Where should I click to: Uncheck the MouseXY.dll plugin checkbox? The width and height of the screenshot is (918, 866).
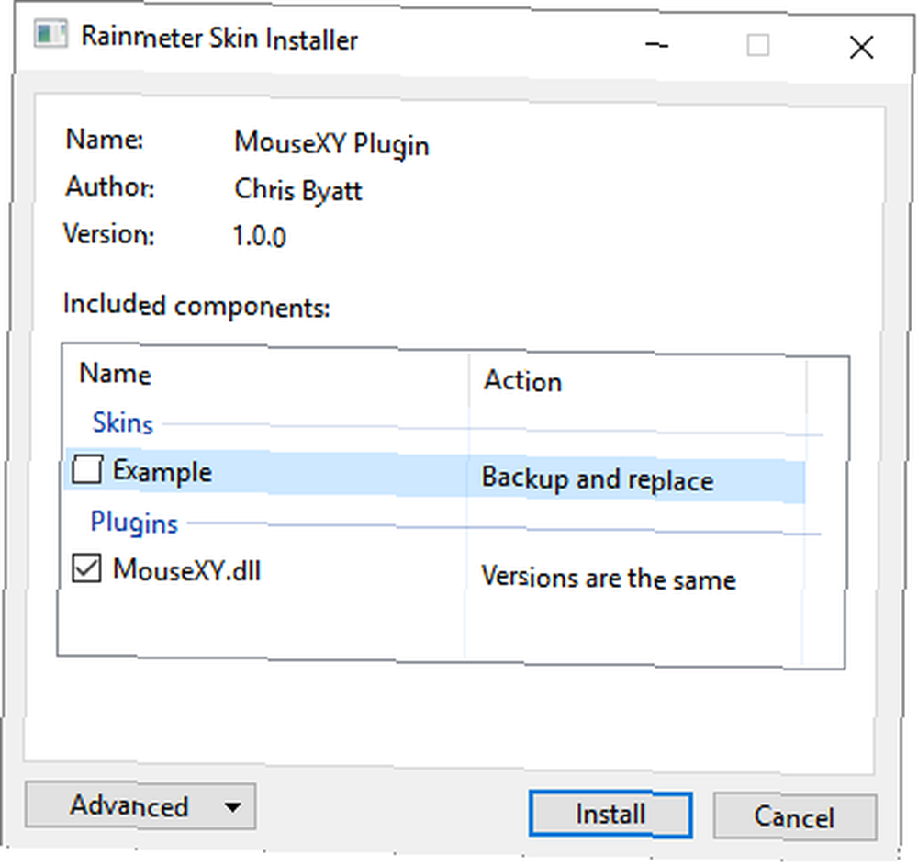coord(86,568)
